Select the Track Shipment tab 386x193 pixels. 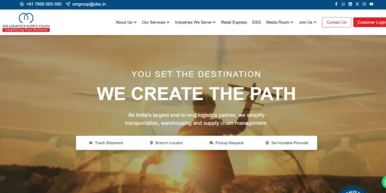click(106, 143)
